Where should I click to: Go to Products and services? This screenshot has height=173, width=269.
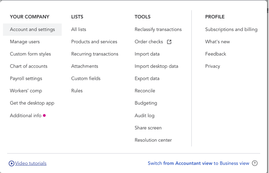94,42
